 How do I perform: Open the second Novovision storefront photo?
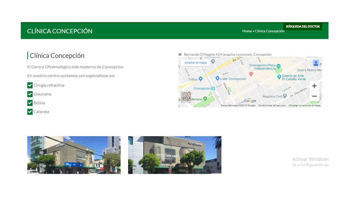[x=175, y=155]
